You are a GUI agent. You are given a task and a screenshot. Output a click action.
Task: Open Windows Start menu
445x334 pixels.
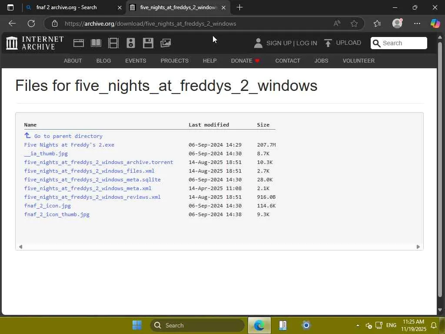137,325
